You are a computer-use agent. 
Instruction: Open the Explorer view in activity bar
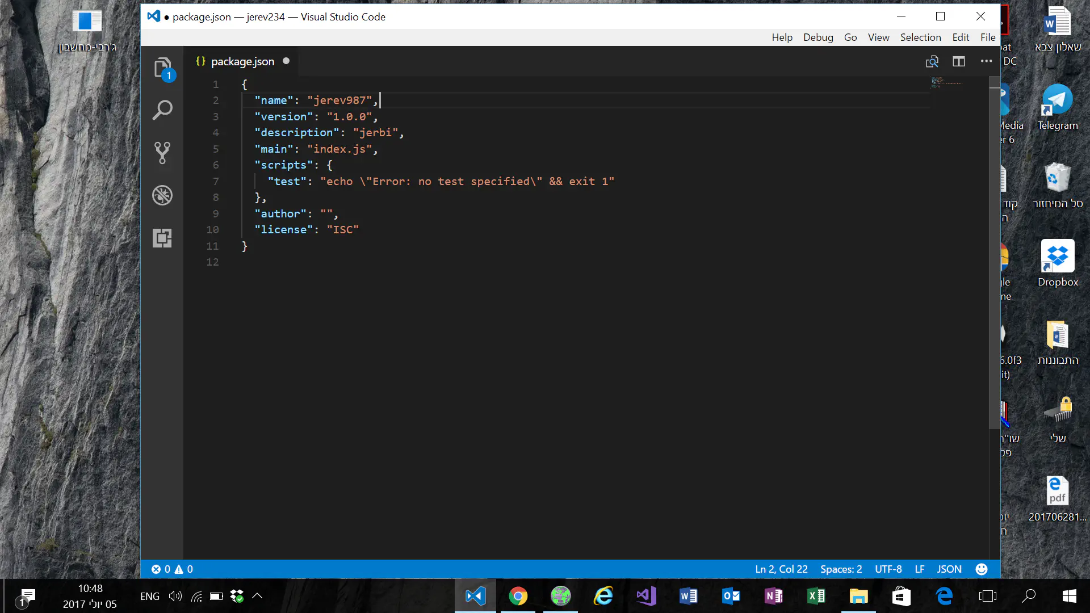click(162, 68)
